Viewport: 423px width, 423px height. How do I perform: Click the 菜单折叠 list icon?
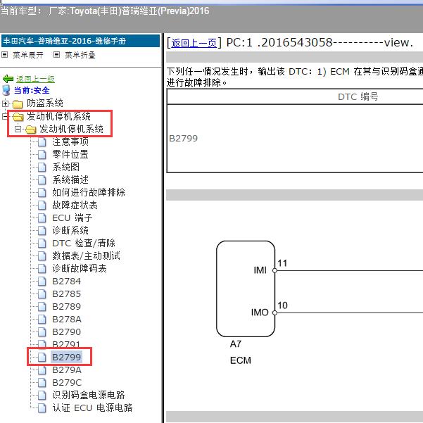(56, 55)
